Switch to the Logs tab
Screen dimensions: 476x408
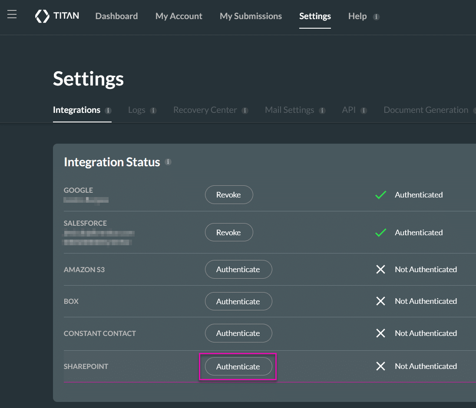tap(136, 110)
